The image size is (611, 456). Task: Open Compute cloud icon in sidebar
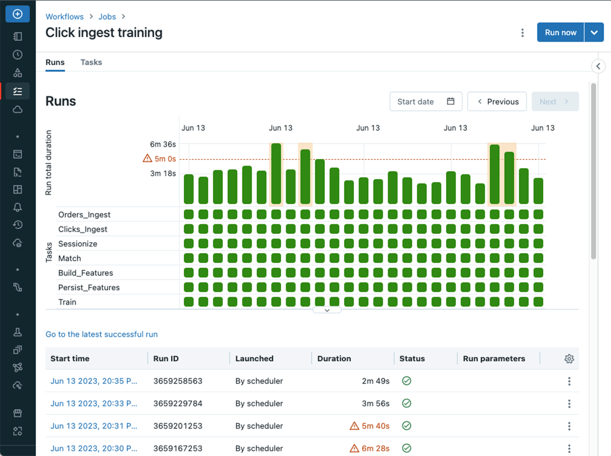[x=17, y=110]
